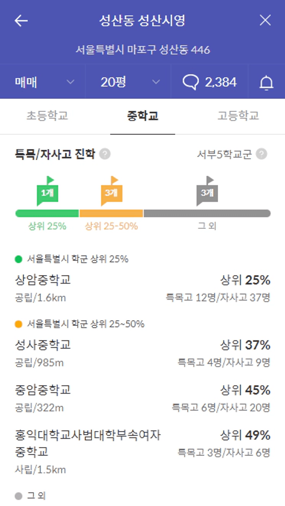Screen dimensions: 285x506
Task: Open comments via speech bubble icon 2,384
Action: pyautogui.click(x=210, y=82)
